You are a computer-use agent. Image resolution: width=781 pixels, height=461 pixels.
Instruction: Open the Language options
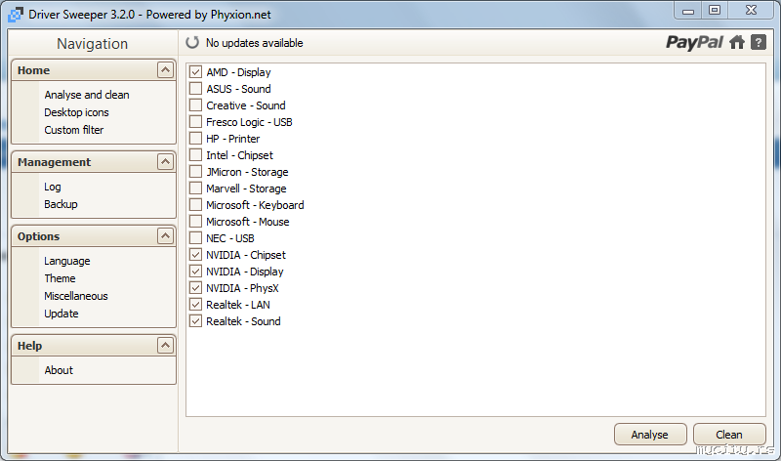click(66, 261)
